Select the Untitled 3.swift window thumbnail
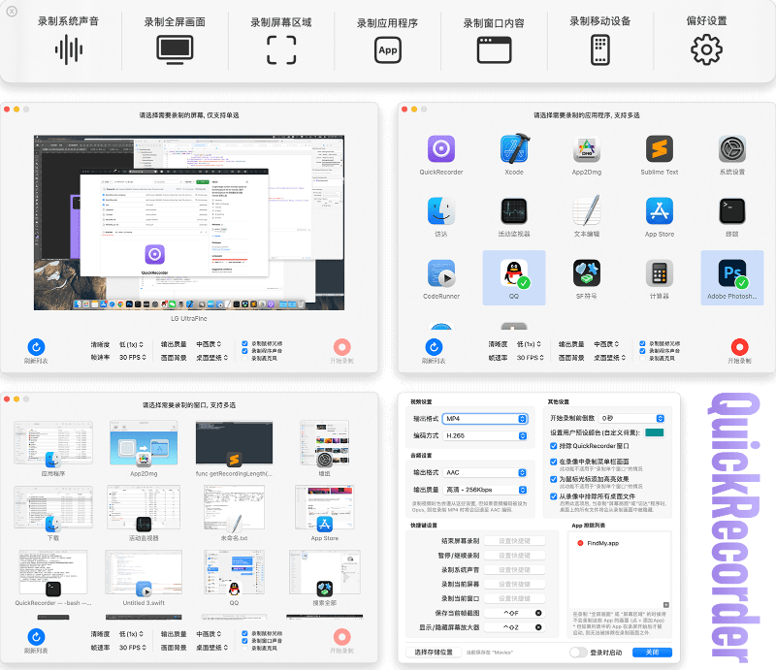The image size is (776, 670). 144,573
